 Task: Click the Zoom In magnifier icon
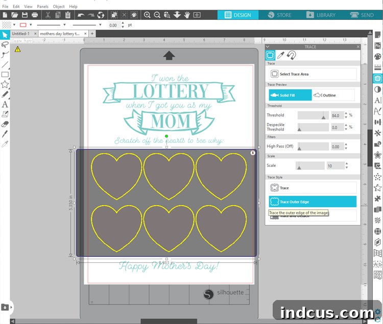tap(147, 15)
